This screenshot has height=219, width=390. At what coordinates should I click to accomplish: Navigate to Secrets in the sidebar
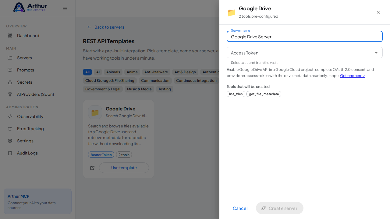tap(38, 82)
